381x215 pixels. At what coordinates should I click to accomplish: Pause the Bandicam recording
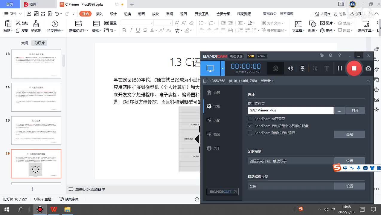click(x=340, y=68)
